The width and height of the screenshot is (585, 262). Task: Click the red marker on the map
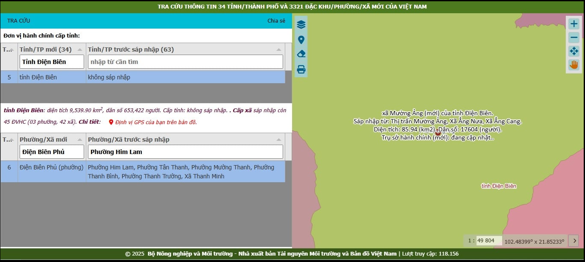click(x=438, y=133)
